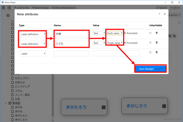Select the 家系図 note in tree
The width and height of the screenshot is (183, 122).
point(16,103)
